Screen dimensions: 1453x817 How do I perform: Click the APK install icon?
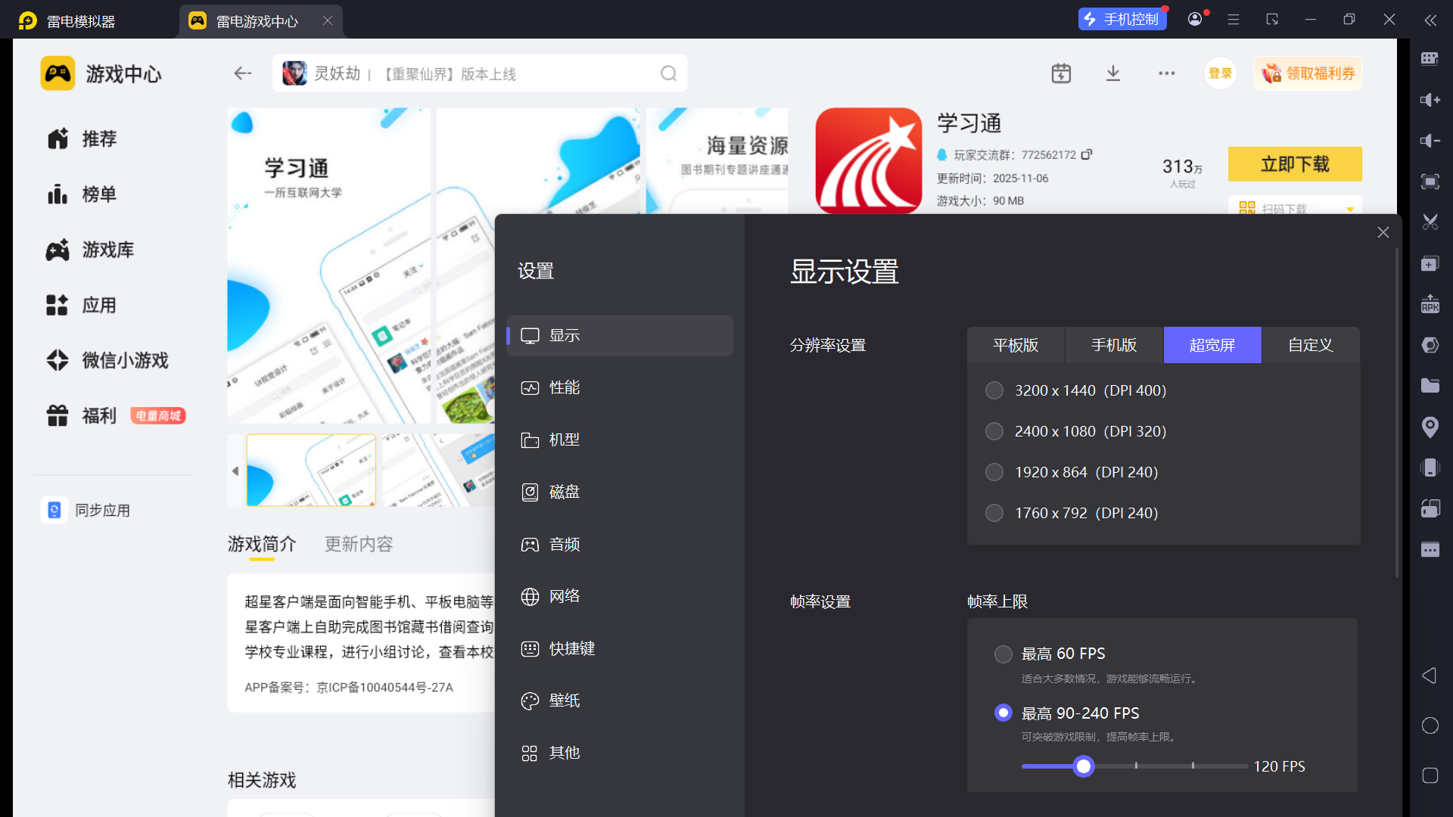[x=1430, y=304]
